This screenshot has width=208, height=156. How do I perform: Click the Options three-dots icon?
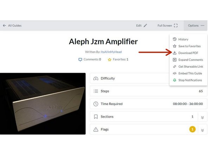coord(202,25)
